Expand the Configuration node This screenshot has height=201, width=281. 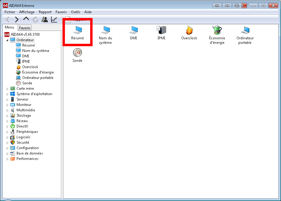click(x=7, y=148)
